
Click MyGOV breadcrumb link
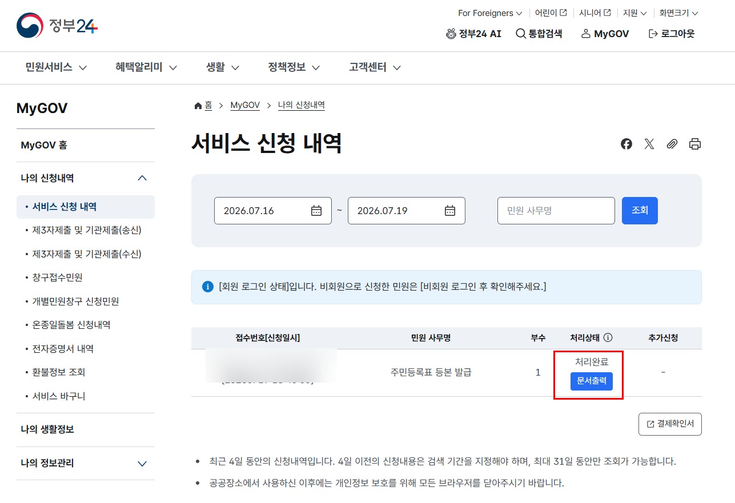click(x=245, y=105)
